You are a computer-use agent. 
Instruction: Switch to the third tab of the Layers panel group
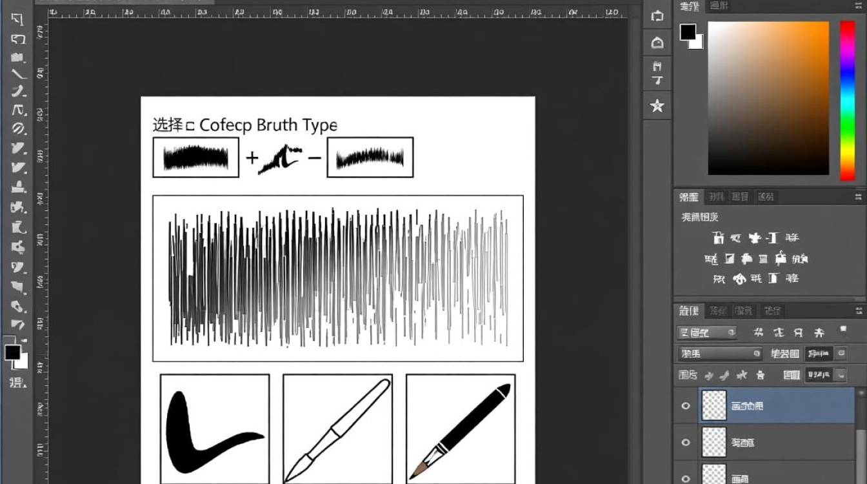(744, 311)
